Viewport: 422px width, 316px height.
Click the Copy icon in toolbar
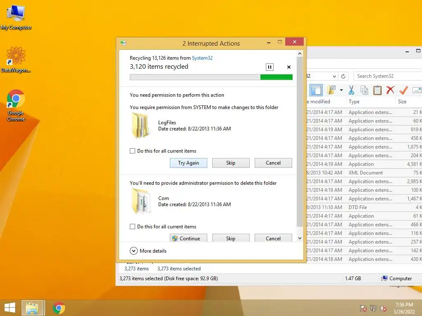tap(364, 90)
